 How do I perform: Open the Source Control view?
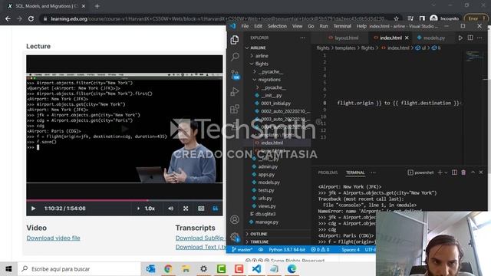pyautogui.click(x=236, y=75)
